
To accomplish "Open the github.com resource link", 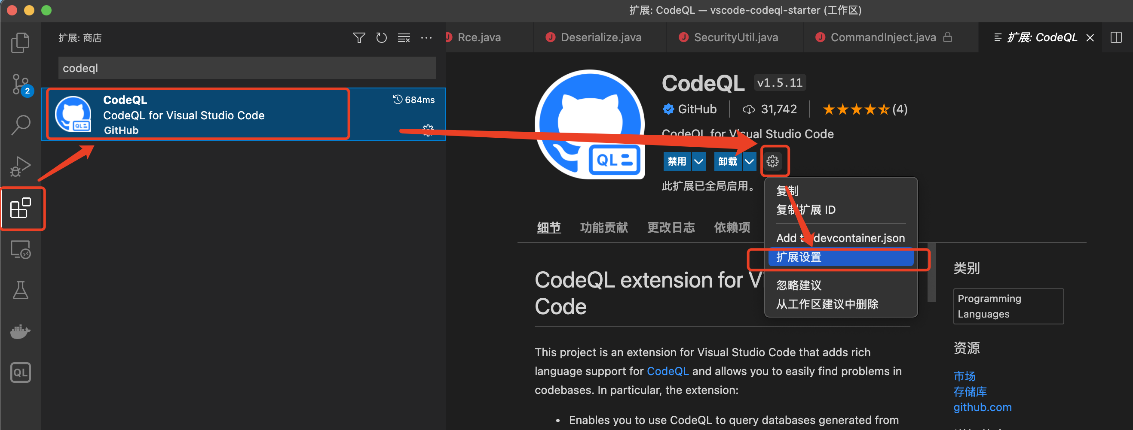I will pyautogui.click(x=982, y=407).
